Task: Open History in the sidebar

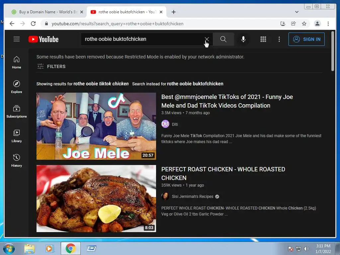Action: [x=17, y=160]
